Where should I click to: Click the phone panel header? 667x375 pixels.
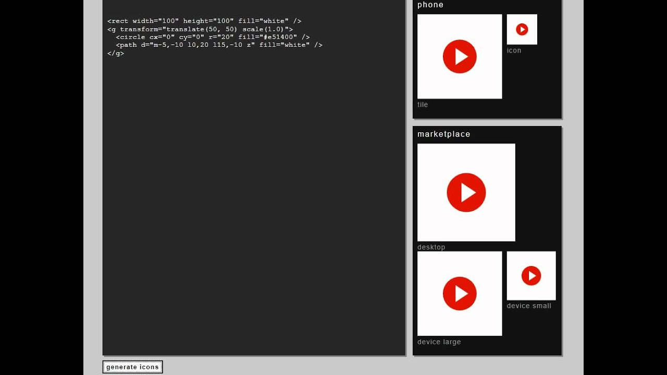pos(430,5)
